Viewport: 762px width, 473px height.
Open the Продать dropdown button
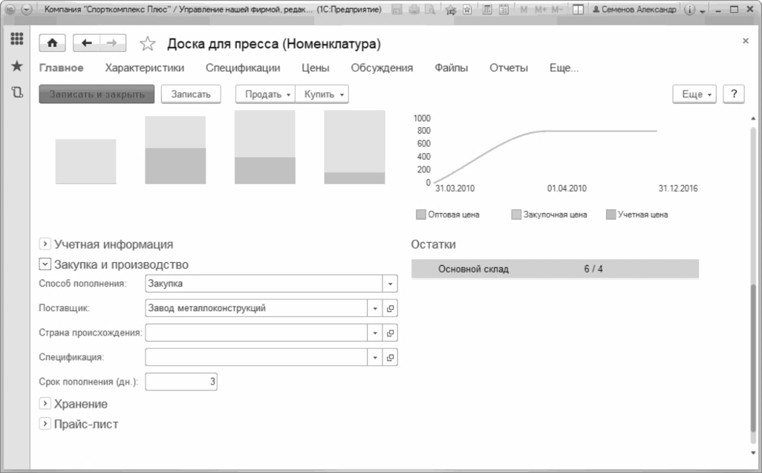[x=266, y=94]
